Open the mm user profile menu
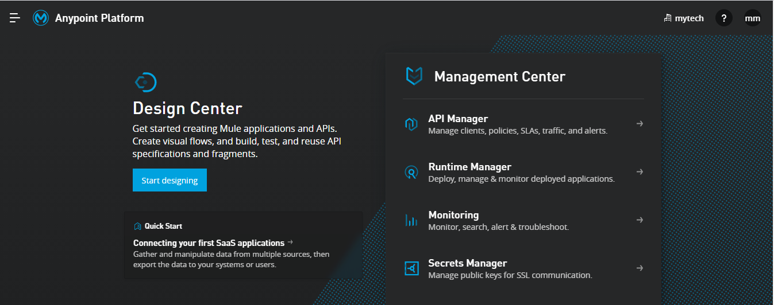This screenshot has width=774, height=305. click(753, 18)
